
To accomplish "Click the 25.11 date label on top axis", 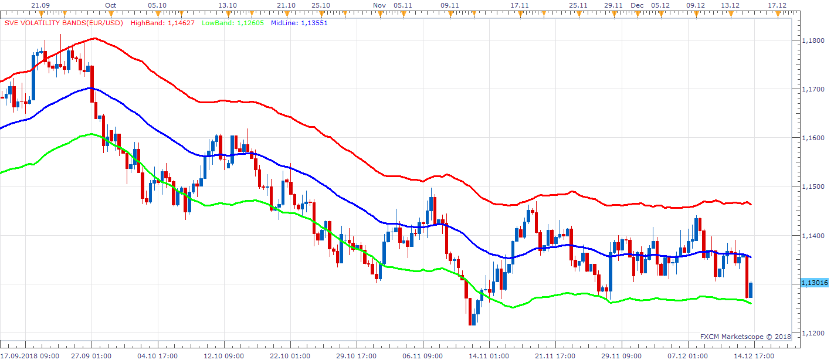I will (x=578, y=5).
